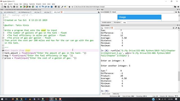180x101 pixels.
Task: Open the editor's browse tabs icon
Action: [x=1, y=12]
